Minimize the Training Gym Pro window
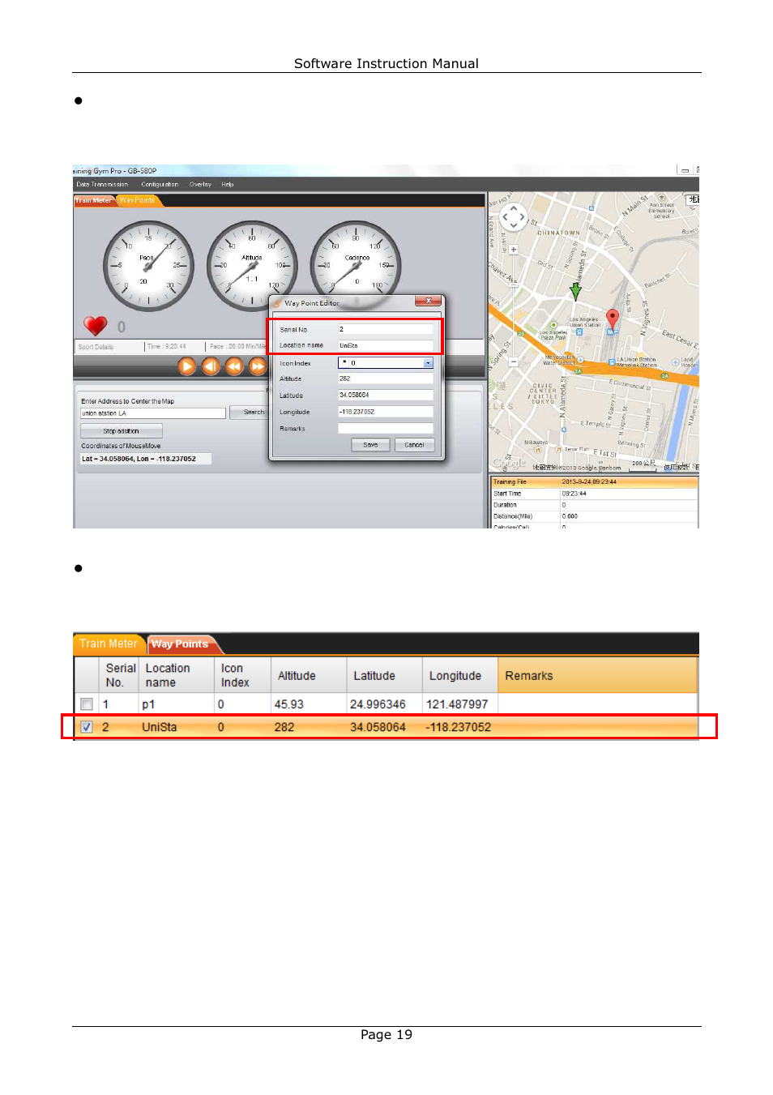This screenshot has width=773, height=1095. 685,170
